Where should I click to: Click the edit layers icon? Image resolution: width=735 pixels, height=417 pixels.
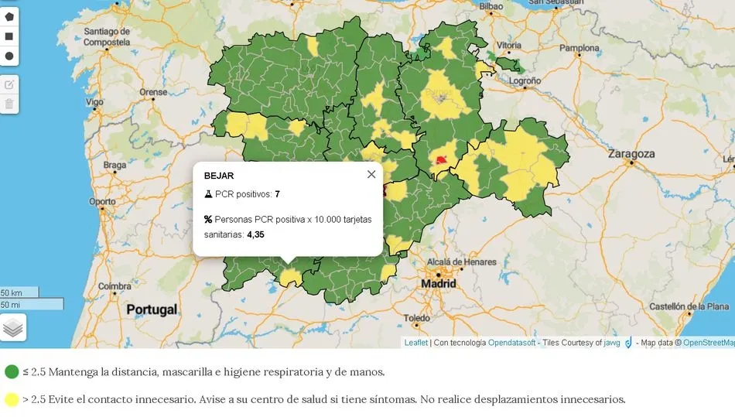[9, 84]
